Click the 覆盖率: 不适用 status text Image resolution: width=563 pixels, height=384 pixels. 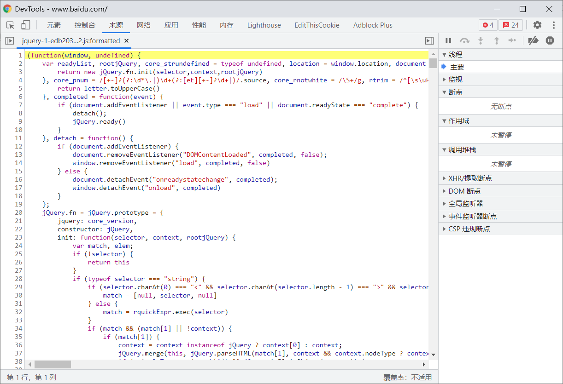click(x=408, y=377)
